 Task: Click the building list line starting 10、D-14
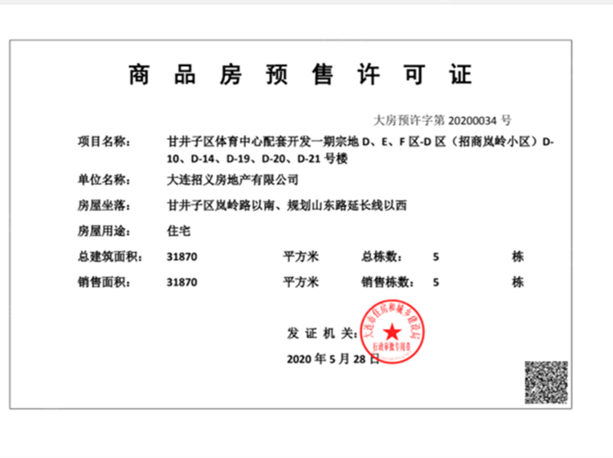(257, 159)
